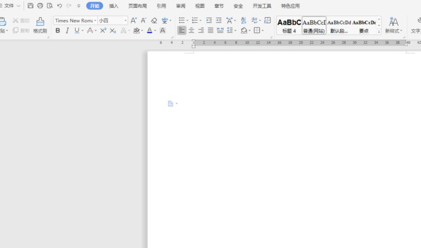Toggle italic formatting
This screenshot has width=421, height=248.
pos(67,31)
